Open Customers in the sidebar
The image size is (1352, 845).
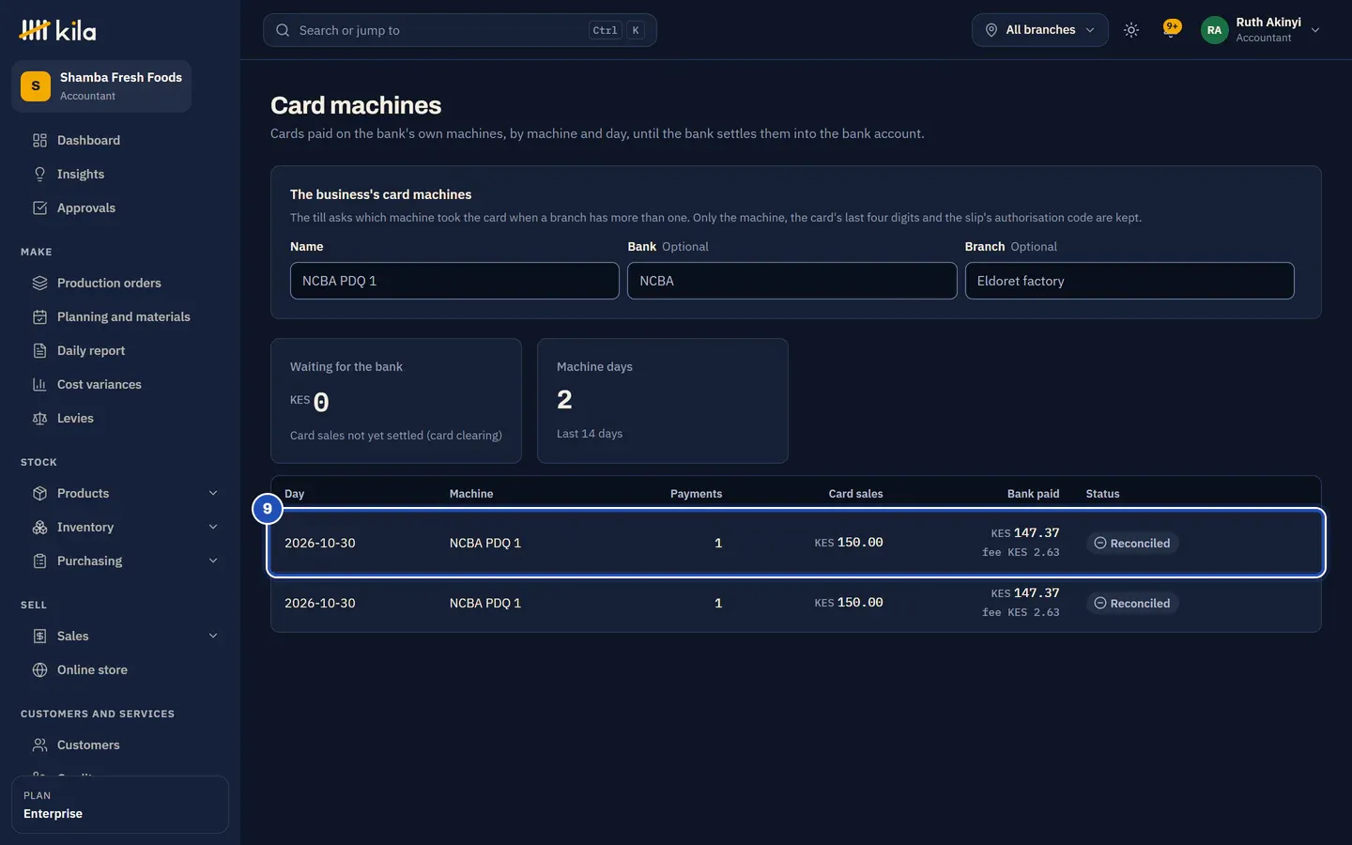tap(120, 745)
